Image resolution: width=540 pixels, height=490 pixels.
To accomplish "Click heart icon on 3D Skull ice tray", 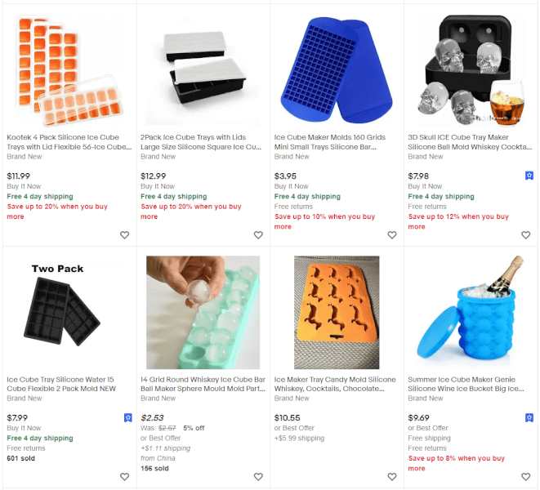I will point(525,235).
